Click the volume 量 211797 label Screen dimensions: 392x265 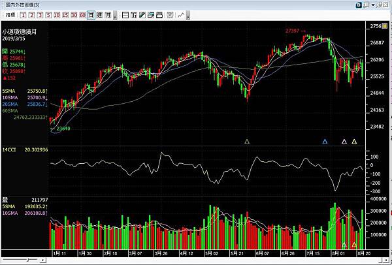tap(25, 200)
